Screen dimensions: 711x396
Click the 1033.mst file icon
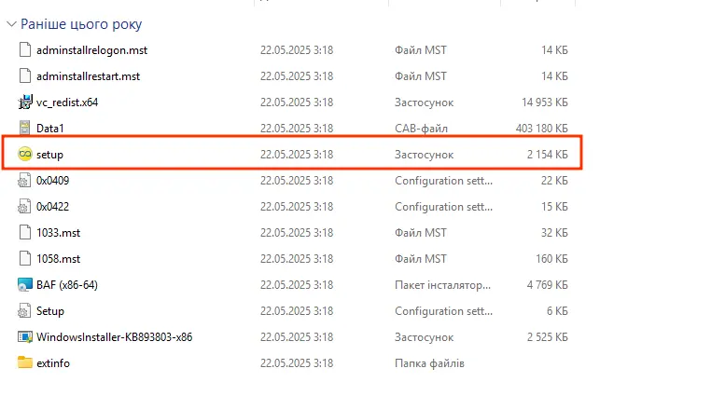pyautogui.click(x=25, y=233)
